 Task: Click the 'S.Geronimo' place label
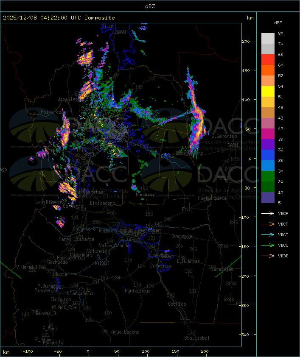(224, 136)
